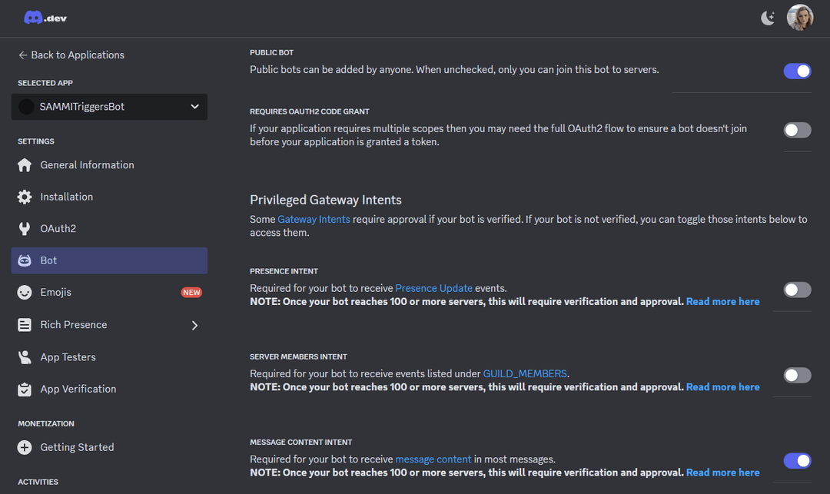Click the App Testers icon
The height and width of the screenshot is (494, 830).
(x=25, y=357)
